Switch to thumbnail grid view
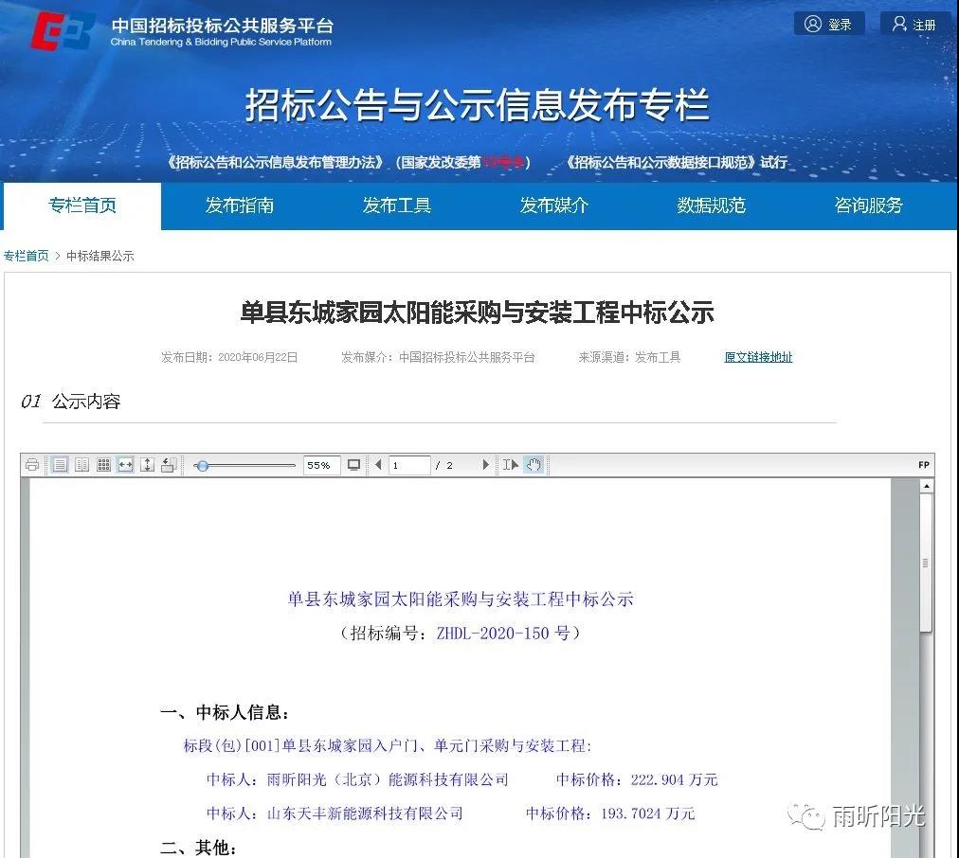This screenshot has height=858, width=959. coord(103,465)
